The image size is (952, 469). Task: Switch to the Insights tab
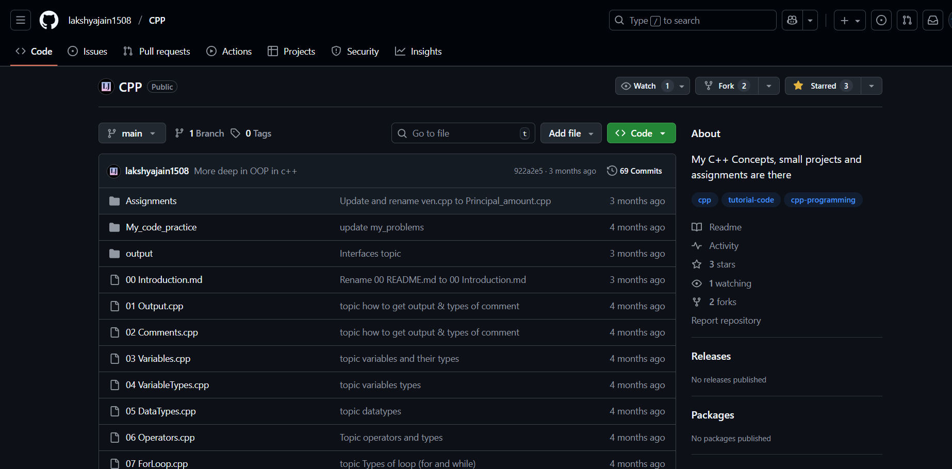click(x=418, y=52)
